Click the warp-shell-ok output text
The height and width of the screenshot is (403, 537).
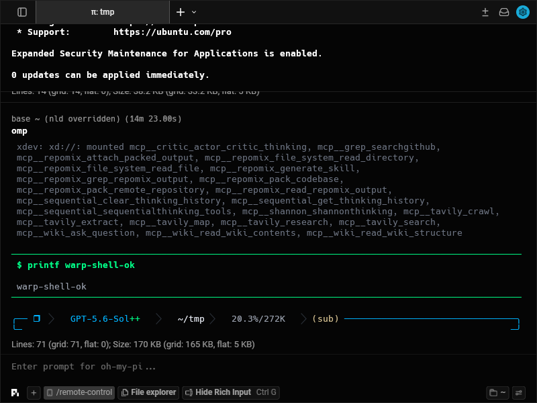(x=52, y=287)
